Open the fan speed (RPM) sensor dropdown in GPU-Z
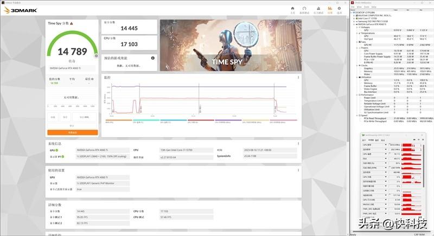The image size is (434, 236). pos(386,168)
